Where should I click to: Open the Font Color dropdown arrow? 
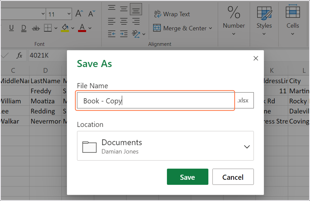[90, 28]
